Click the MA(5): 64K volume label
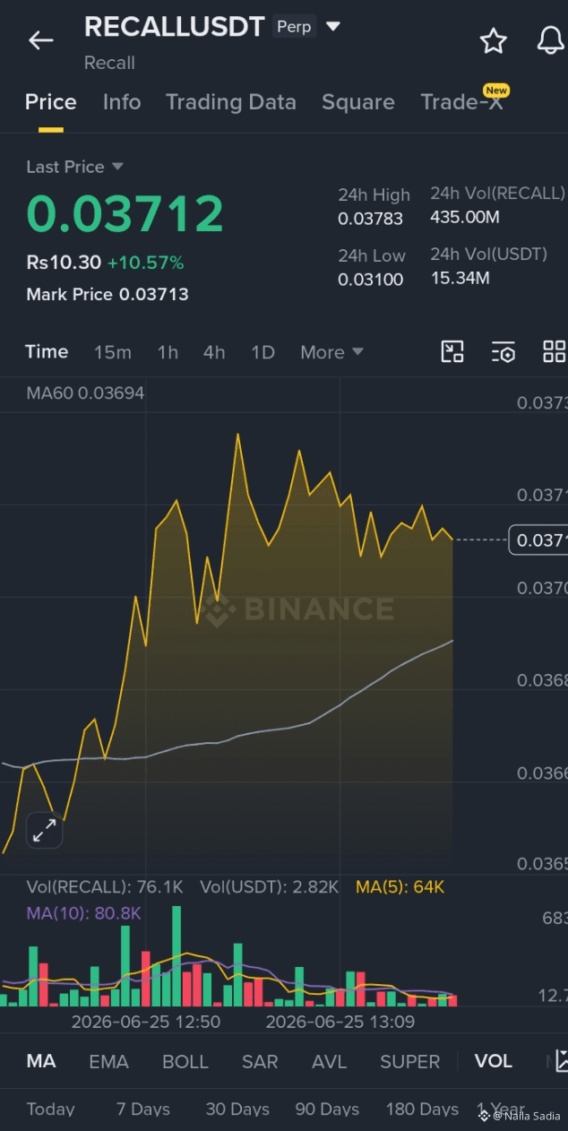 (x=400, y=887)
